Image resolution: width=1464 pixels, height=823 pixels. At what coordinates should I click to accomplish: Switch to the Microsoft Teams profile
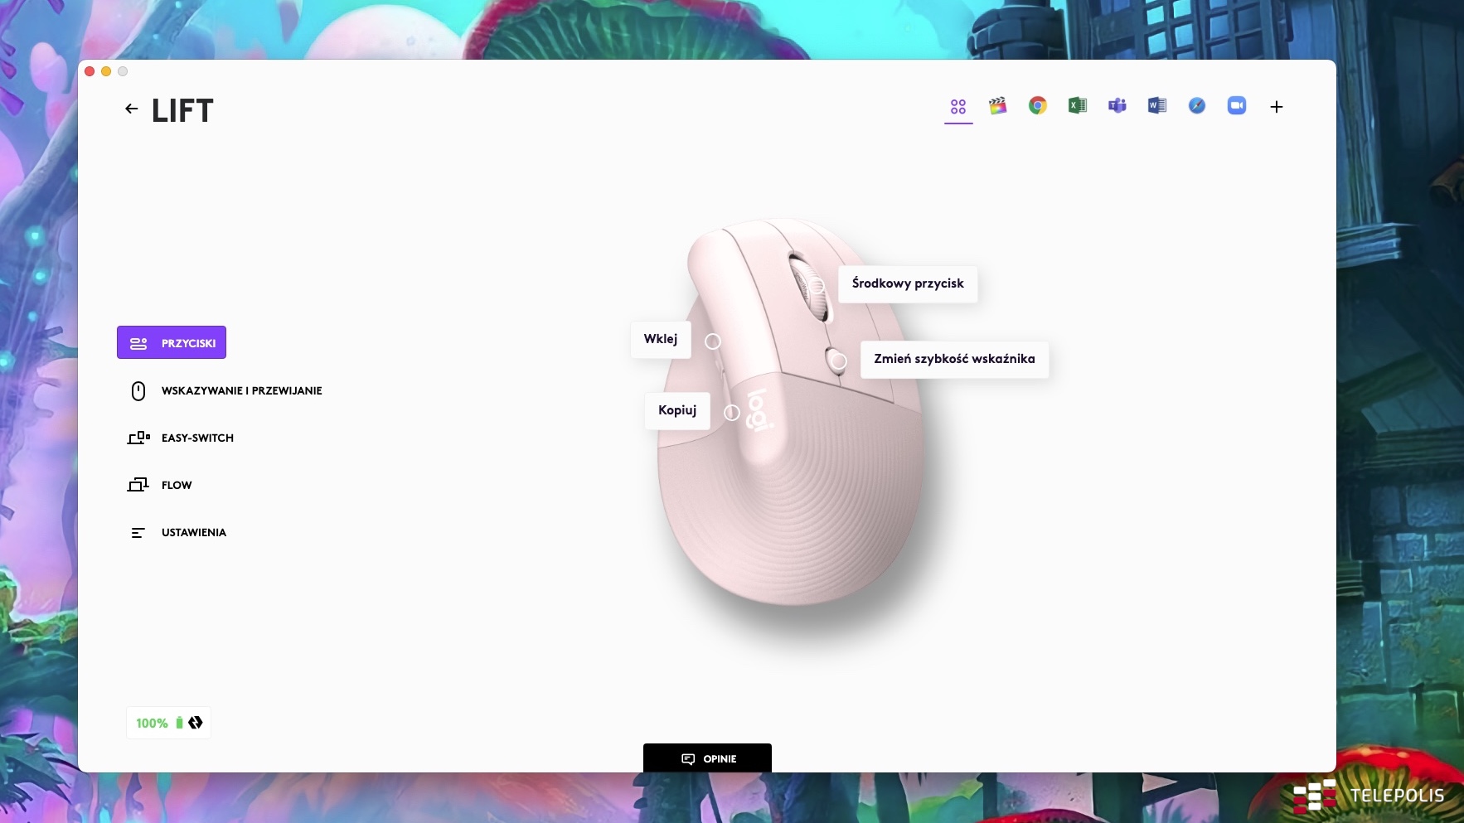point(1117,106)
